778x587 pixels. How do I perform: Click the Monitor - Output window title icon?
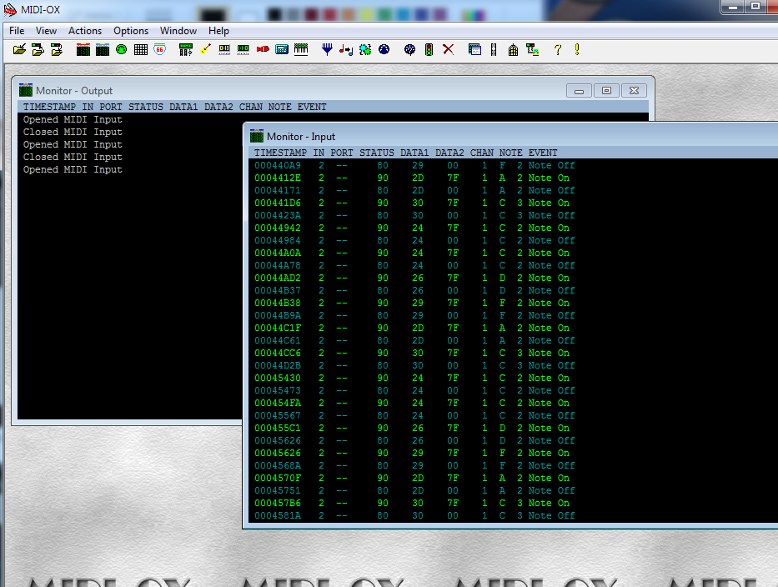click(x=26, y=90)
